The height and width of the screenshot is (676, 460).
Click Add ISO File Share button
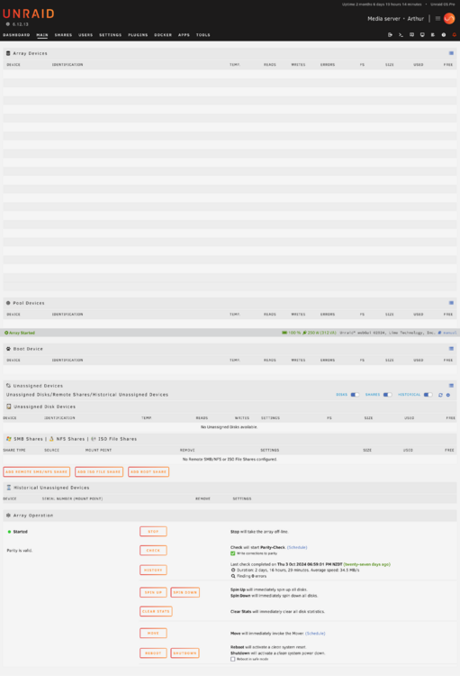[x=99, y=471]
